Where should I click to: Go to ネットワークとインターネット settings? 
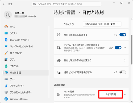point(26,46)
